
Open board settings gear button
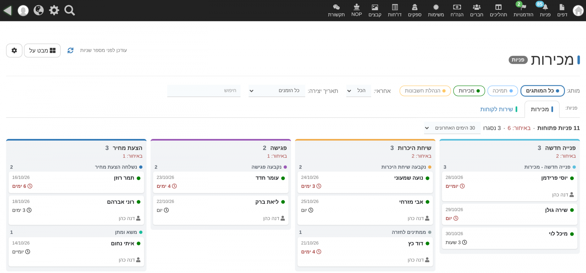point(14,50)
